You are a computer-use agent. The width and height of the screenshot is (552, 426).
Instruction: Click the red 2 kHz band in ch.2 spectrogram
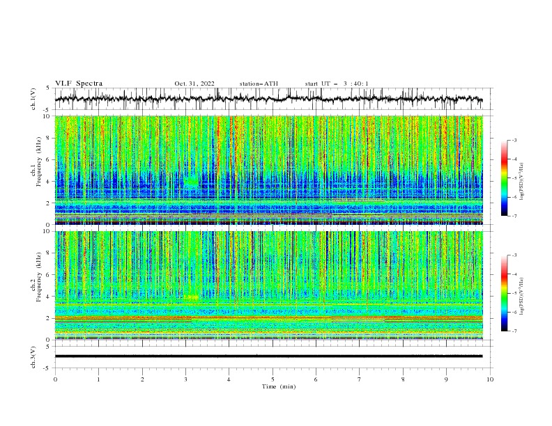click(x=268, y=317)
